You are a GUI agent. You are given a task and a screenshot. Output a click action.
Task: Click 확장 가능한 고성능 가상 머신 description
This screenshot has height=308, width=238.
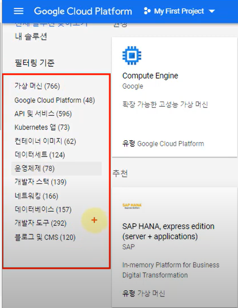click(x=165, y=105)
